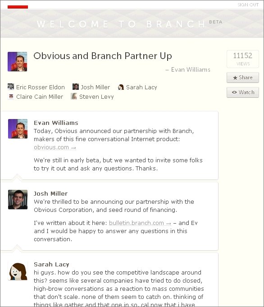Screen dimensions: 264x307
Task: Click Josh Miller's small participant avatar
Action: pyautogui.click(x=76, y=87)
